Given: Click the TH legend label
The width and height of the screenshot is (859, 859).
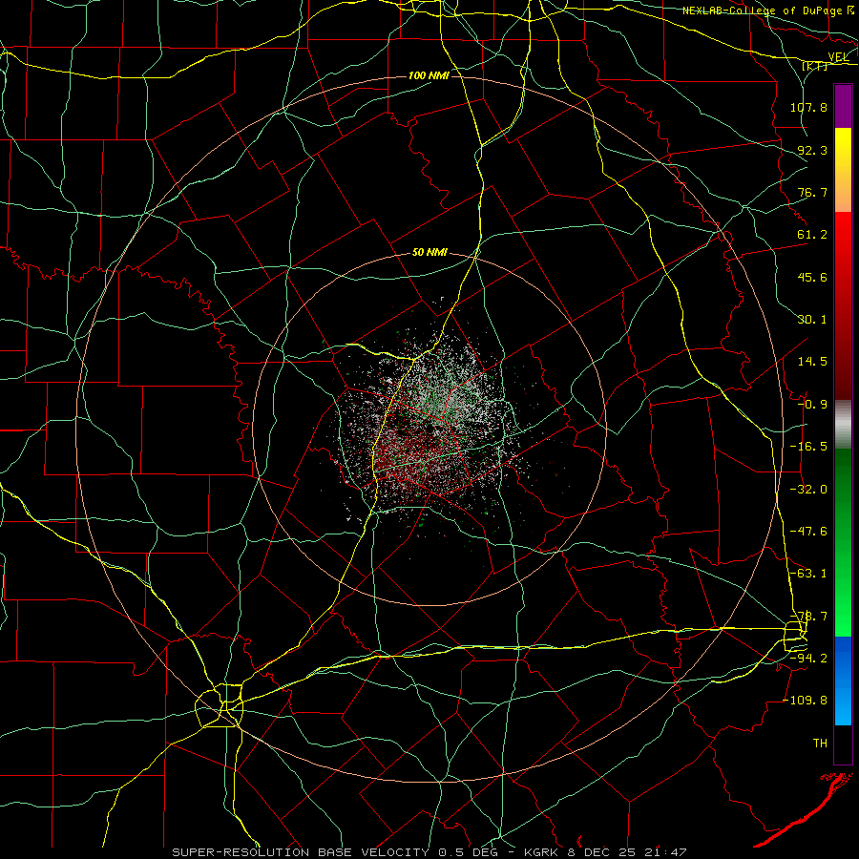Looking at the screenshot, I should tap(820, 743).
